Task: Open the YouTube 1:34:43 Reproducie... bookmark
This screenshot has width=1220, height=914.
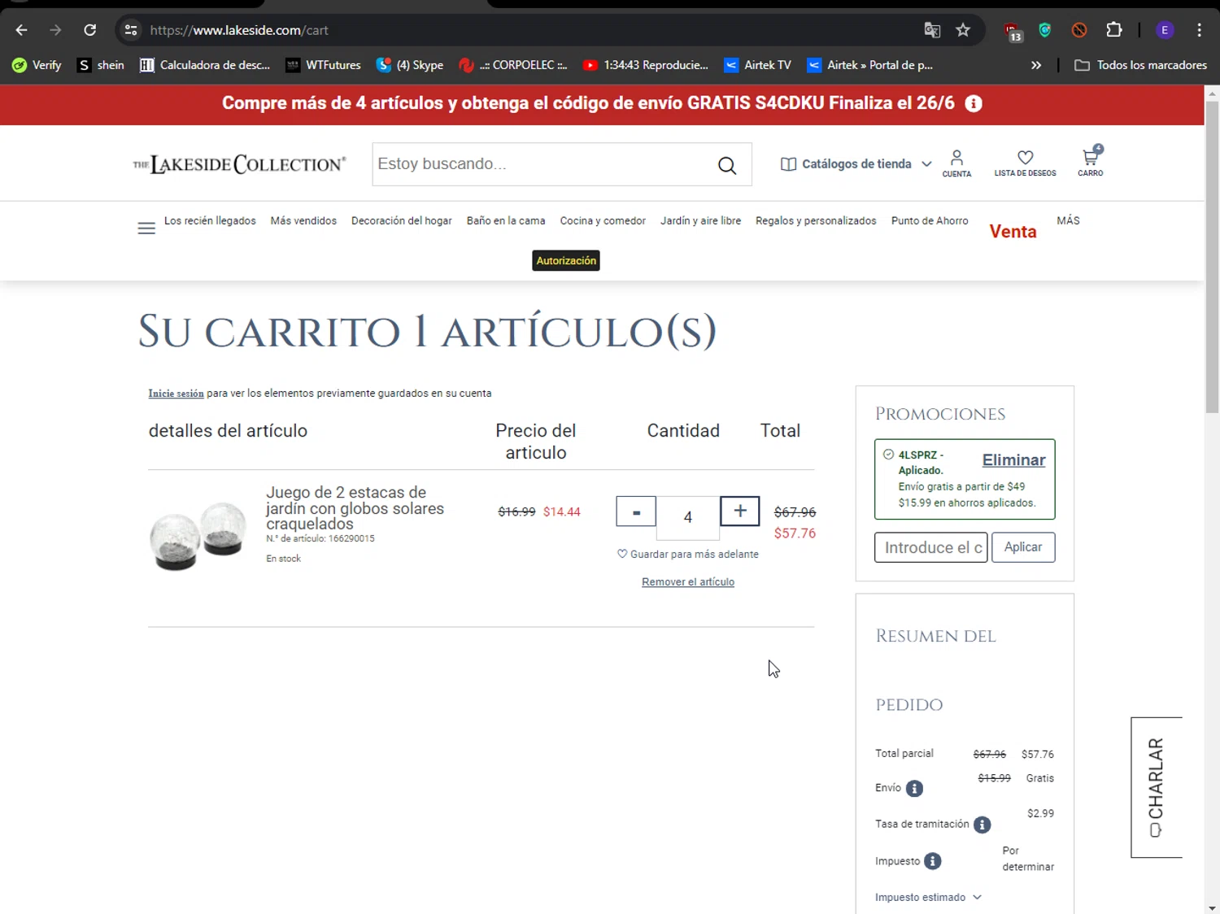Action: [646, 65]
